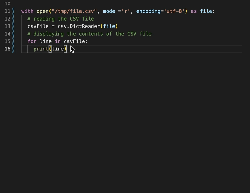Click line number 11 in the gutter

pos(7,11)
